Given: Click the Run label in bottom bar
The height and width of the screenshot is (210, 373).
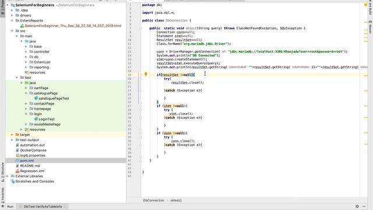Looking at the screenshot, I should pyautogui.click(x=10, y=206).
